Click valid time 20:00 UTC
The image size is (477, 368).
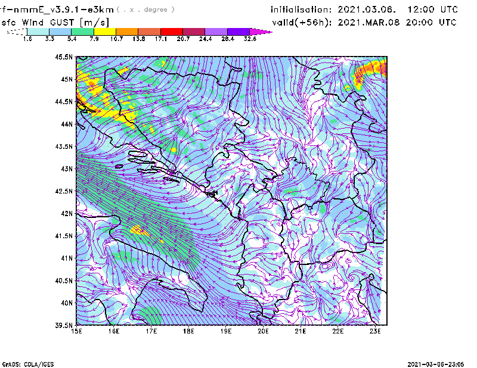[431, 23]
